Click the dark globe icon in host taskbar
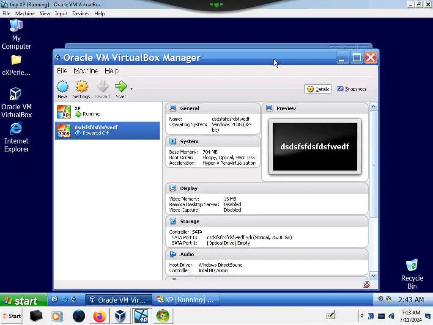The width and height of the screenshot is (433, 325). tap(79, 316)
